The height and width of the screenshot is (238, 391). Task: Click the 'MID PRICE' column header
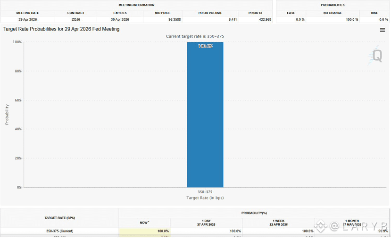(163, 13)
